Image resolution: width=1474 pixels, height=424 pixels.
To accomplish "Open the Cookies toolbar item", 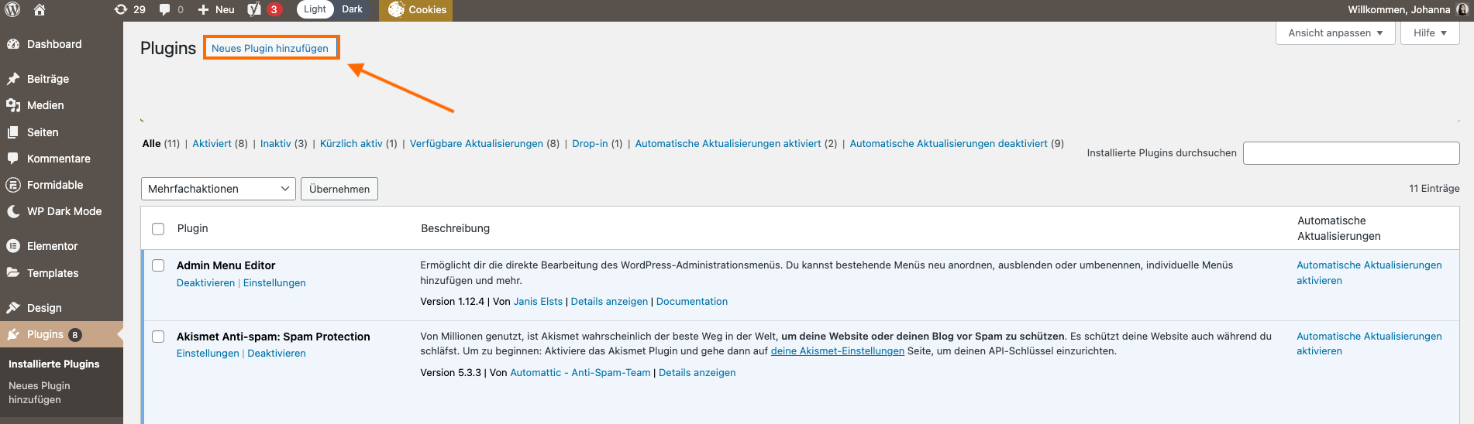I will pos(417,9).
